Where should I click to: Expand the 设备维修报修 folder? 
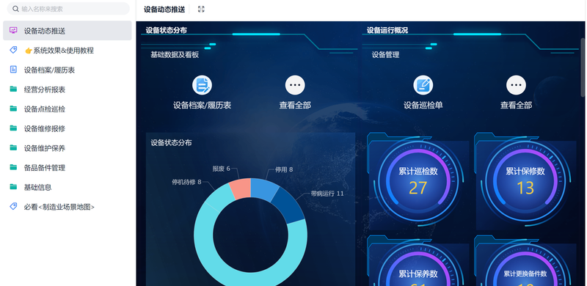tap(68, 128)
